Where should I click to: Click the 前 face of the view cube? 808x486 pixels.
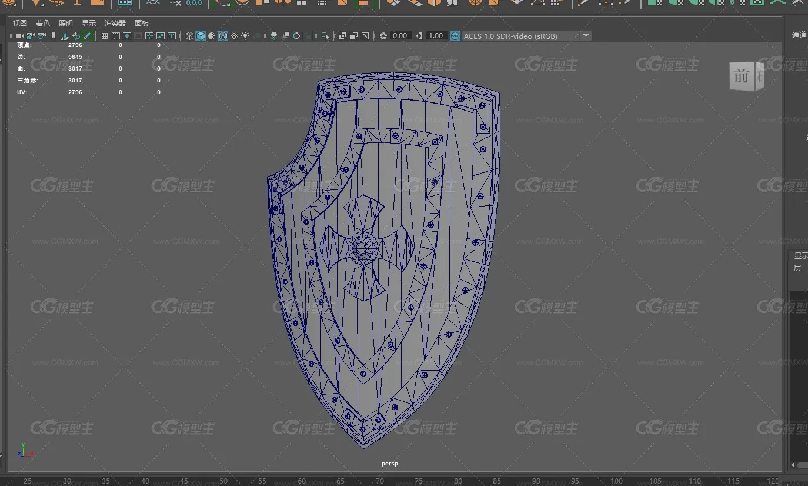coord(742,76)
